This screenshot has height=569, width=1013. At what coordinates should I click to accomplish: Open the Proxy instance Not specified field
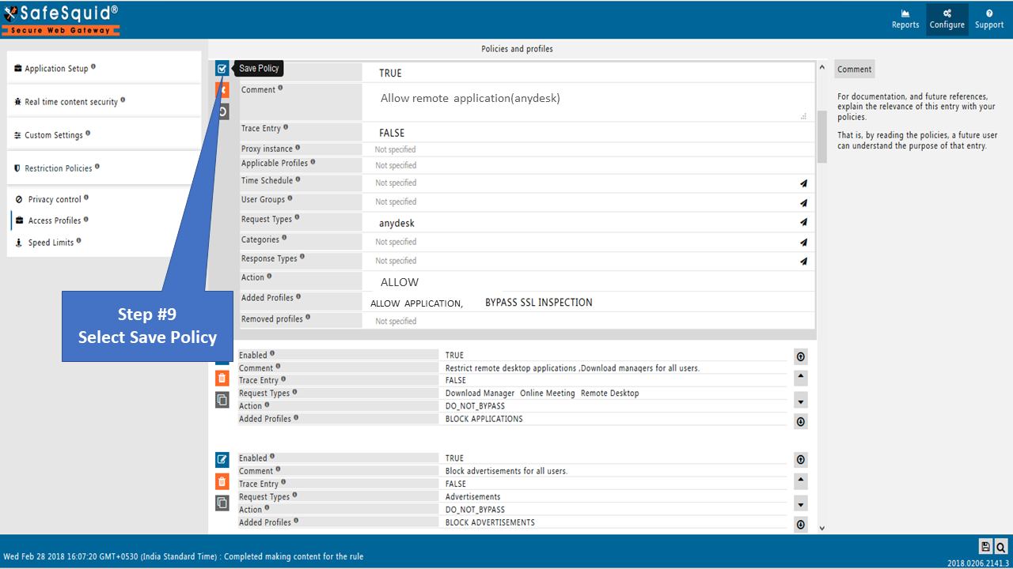[588, 149]
